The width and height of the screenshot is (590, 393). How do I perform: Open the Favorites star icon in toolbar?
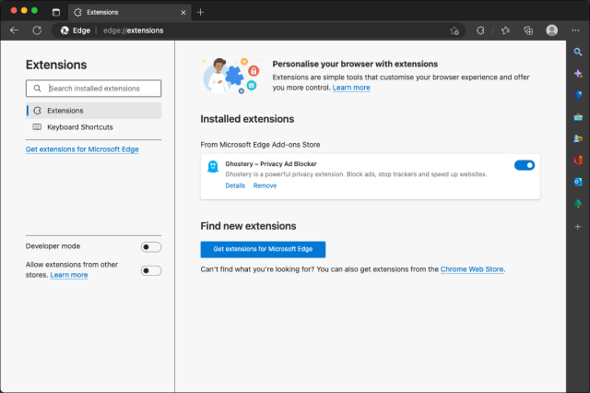(x=505, y=30)
